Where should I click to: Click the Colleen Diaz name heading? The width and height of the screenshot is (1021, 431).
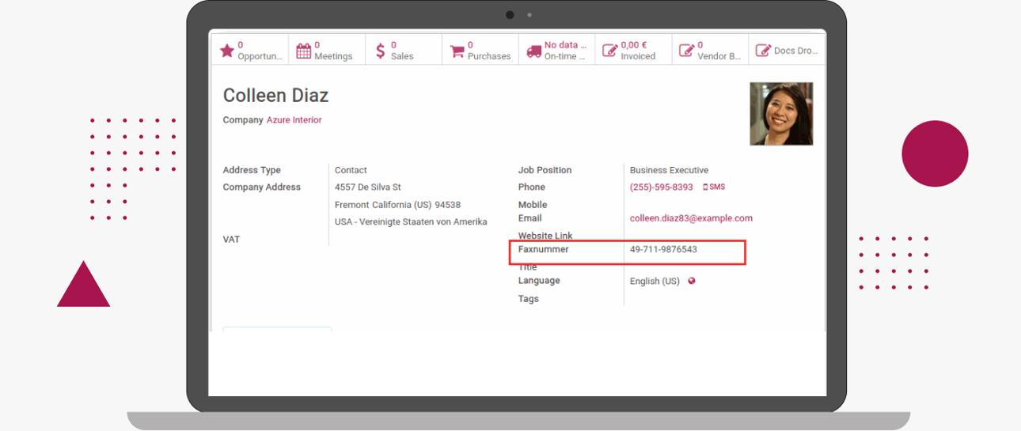275,96
